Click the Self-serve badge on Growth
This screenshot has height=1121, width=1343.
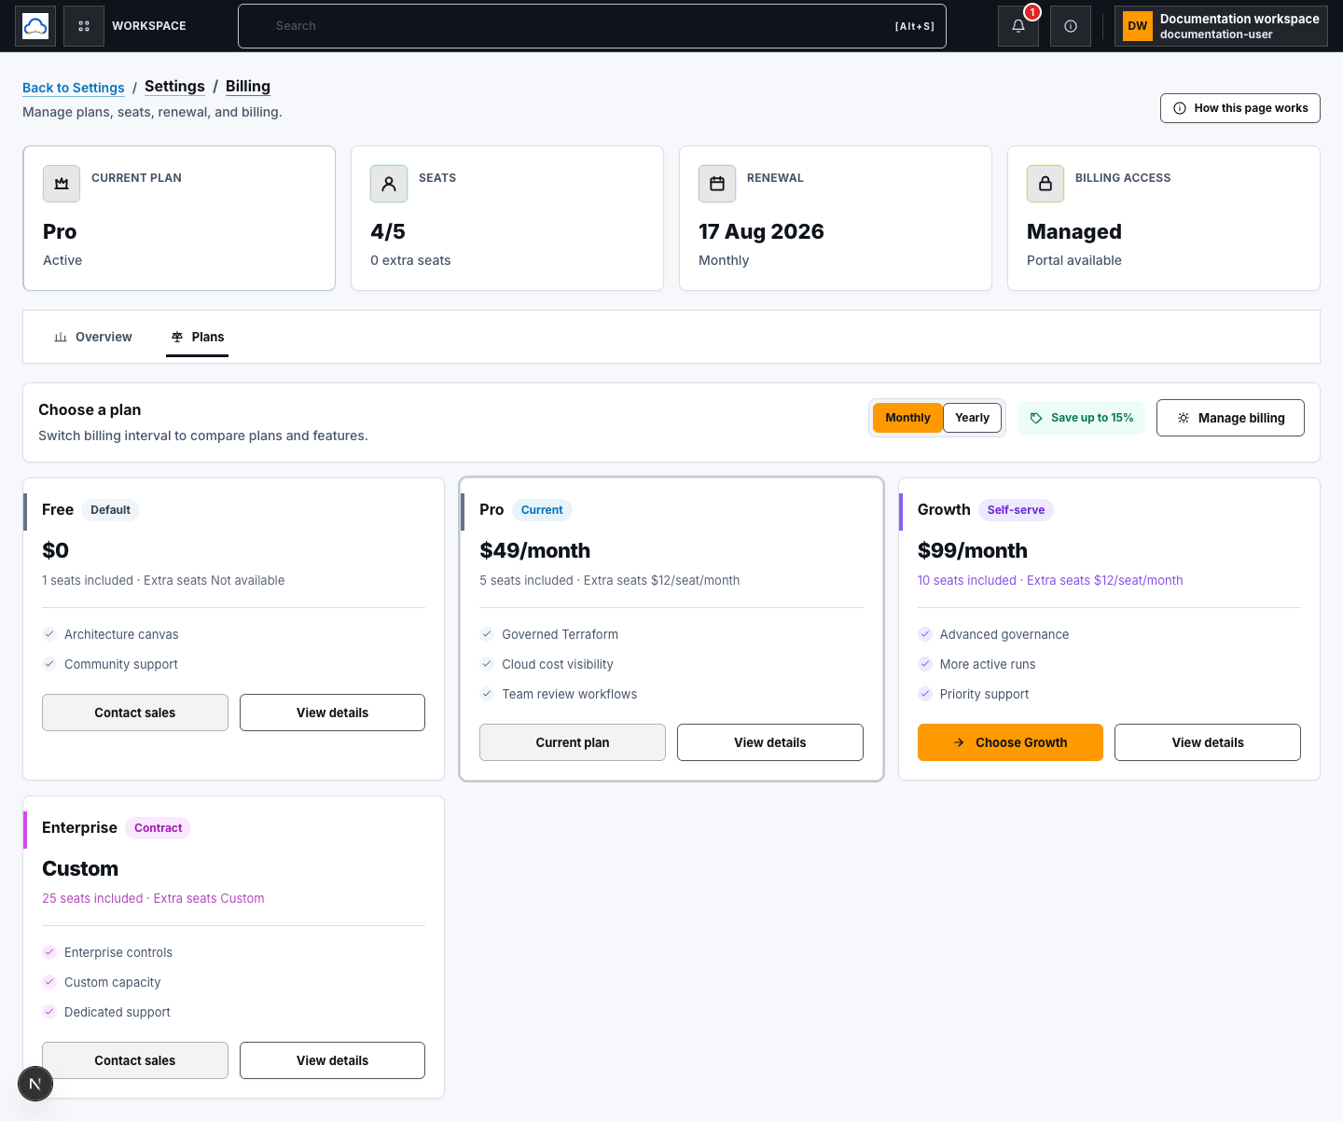[x=1016, y=510]
